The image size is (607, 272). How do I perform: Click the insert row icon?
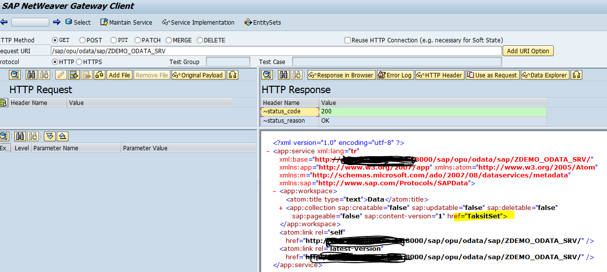pyautogui.click(x=74, y=75)
